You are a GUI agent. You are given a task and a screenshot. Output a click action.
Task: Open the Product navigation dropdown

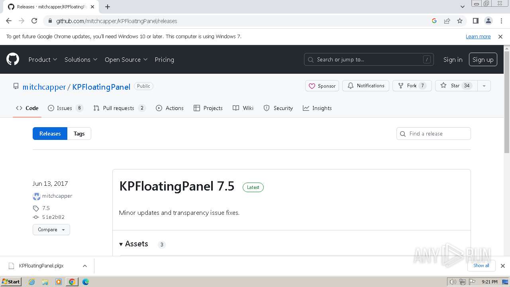43,59
